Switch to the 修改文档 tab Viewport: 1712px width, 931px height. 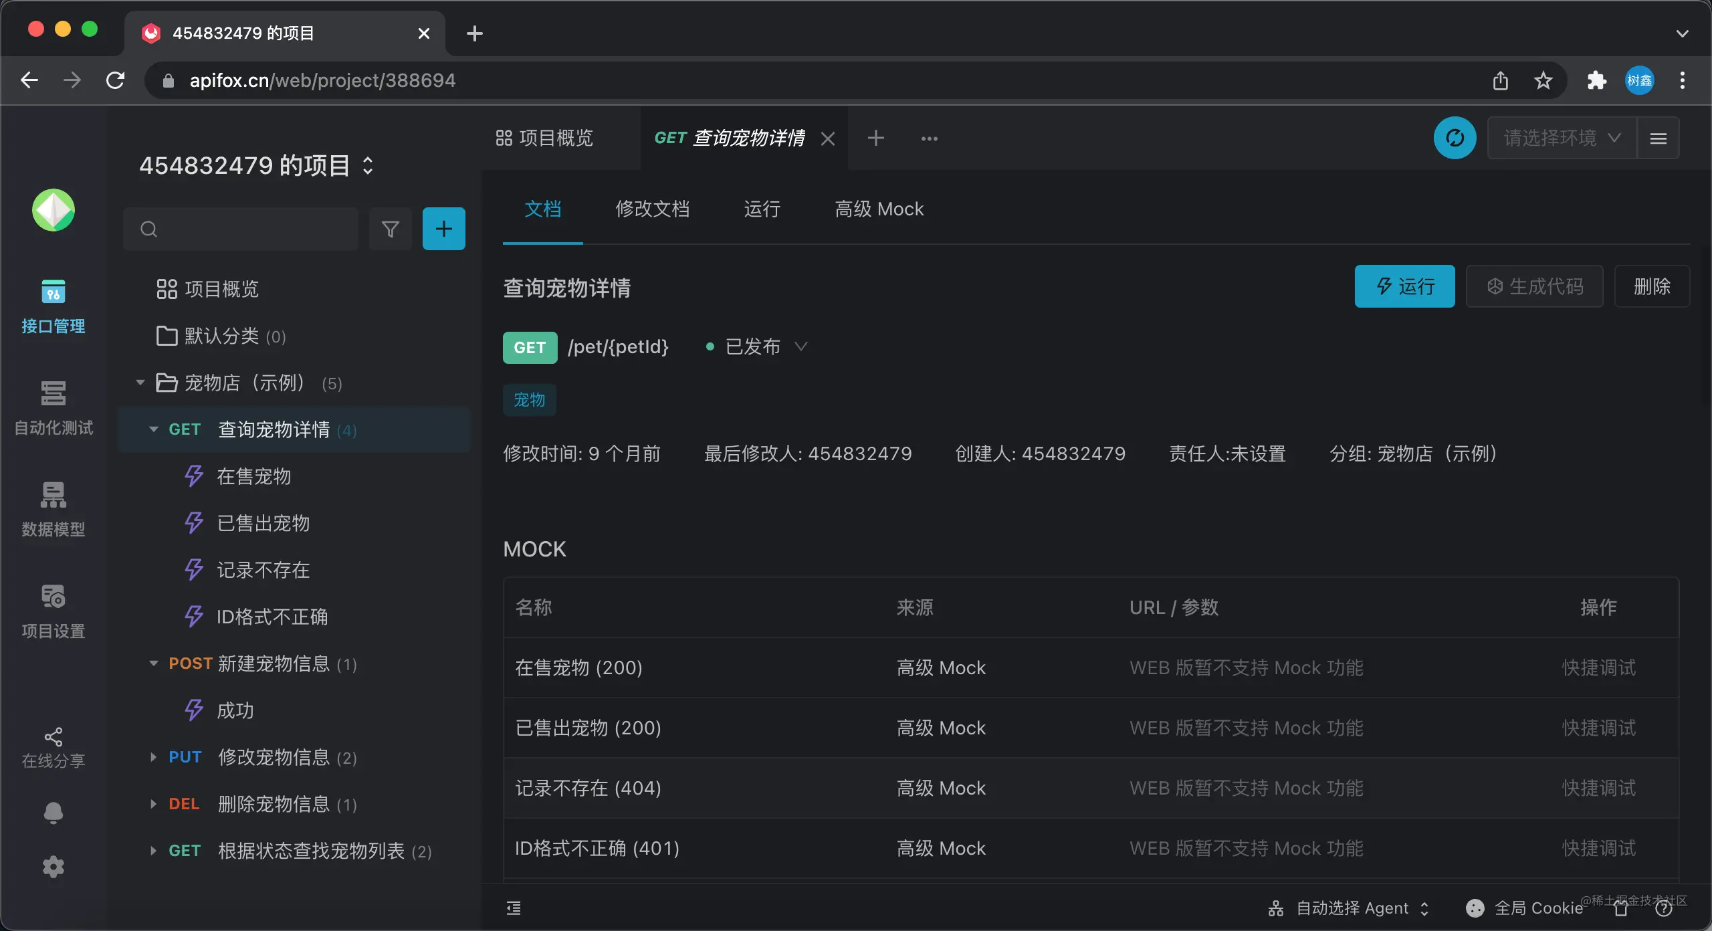pyautogui.click(x=652, y=209)
